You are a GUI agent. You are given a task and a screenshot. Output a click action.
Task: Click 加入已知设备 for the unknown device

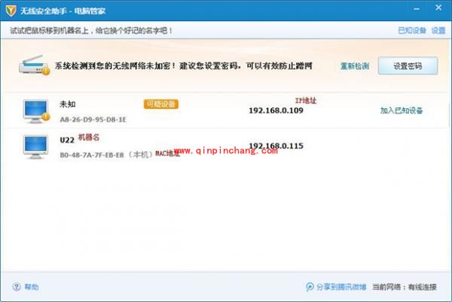click(402, 110)
